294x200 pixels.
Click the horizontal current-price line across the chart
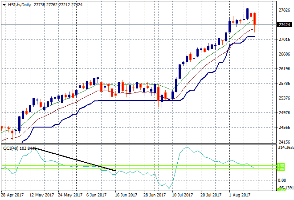pos(134,24)
